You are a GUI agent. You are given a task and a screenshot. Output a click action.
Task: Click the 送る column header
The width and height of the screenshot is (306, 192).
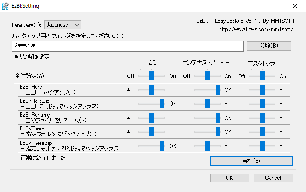click(152, 63)
